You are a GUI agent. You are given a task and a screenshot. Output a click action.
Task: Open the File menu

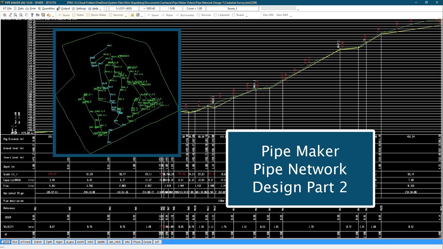[7, 8]
